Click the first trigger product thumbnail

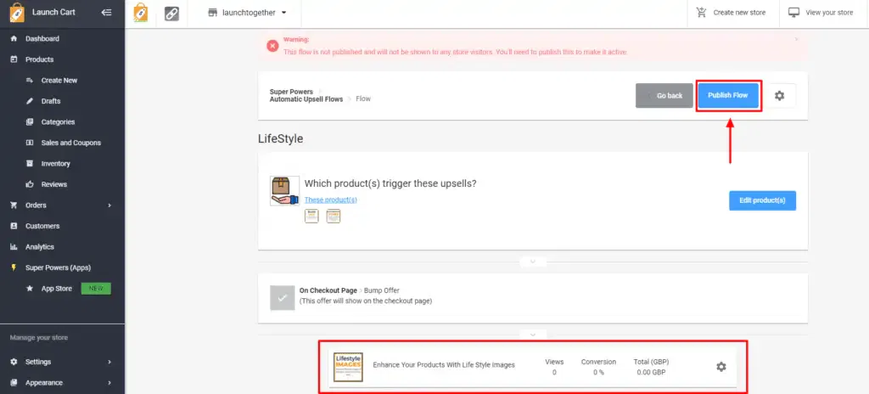(311, 216)
